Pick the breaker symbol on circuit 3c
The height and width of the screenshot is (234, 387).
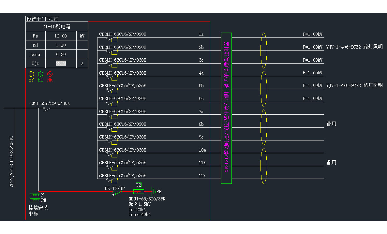pos(112,65)
